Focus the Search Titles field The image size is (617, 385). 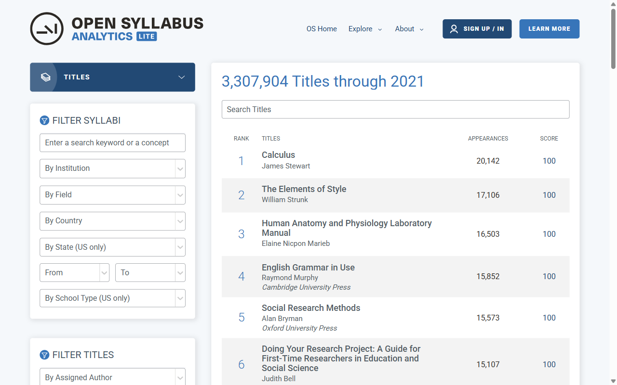coord(395,109)
